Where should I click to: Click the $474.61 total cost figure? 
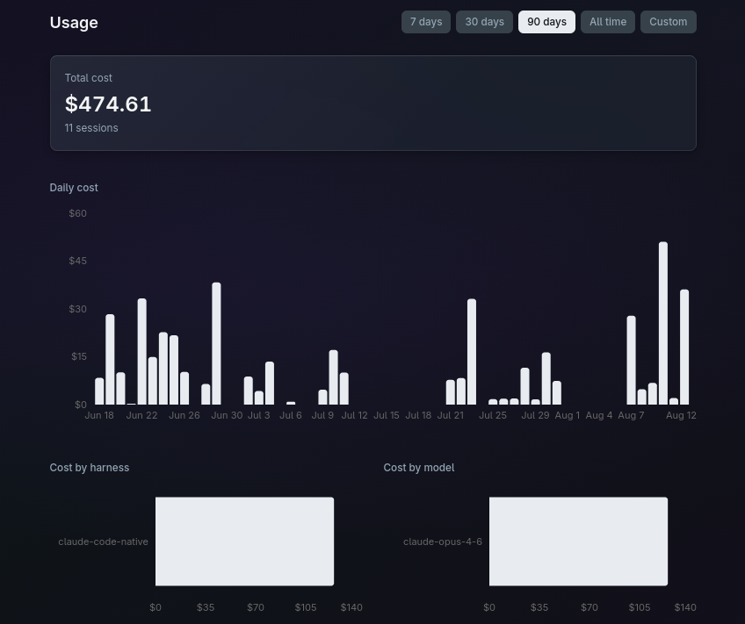pos(108,104)
